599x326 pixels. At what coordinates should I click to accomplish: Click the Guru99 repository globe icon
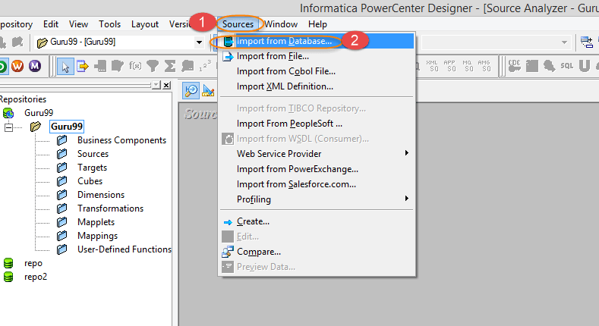click(8, 113)
